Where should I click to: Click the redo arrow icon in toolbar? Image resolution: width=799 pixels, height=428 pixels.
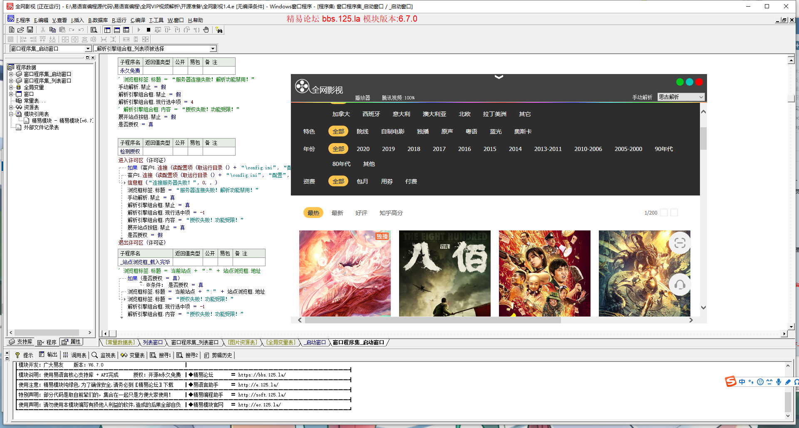click(x=72, y=30)
